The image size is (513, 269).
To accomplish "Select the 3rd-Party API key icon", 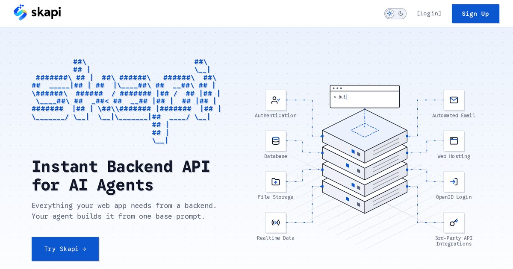I will point(454,223).
